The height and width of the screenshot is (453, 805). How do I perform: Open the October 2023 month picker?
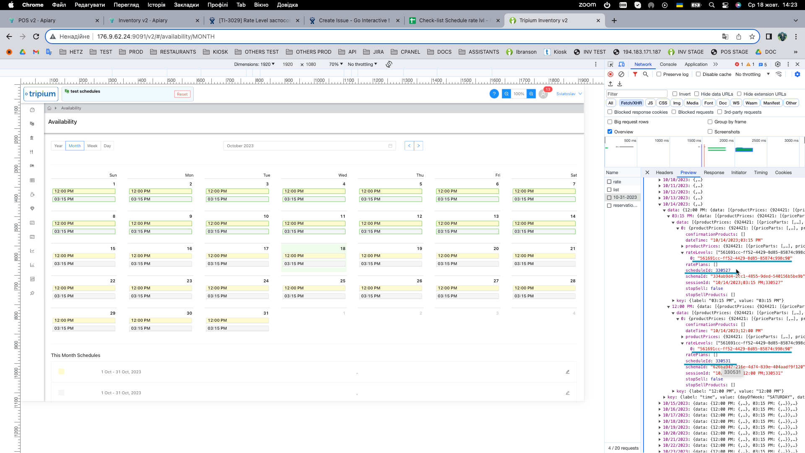pos(309,146)
